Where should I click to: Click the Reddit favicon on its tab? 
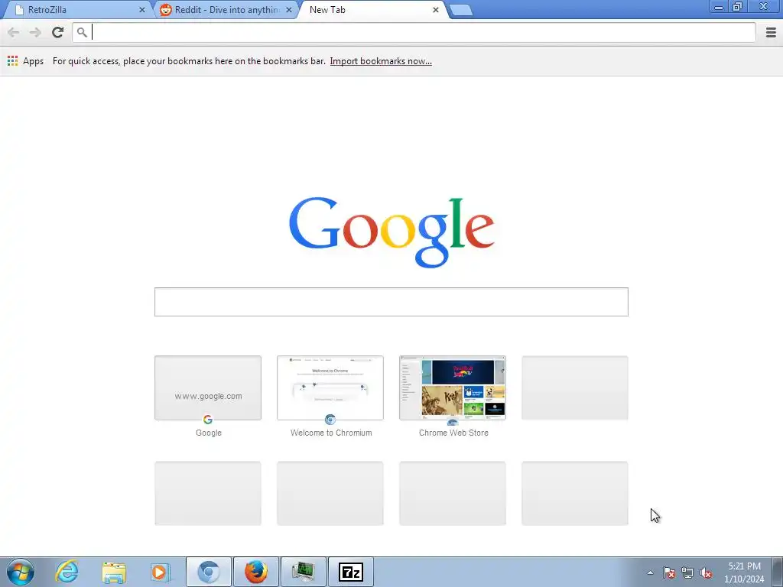tap(166, 9)
